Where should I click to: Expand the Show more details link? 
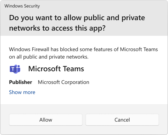coord(22,92)
